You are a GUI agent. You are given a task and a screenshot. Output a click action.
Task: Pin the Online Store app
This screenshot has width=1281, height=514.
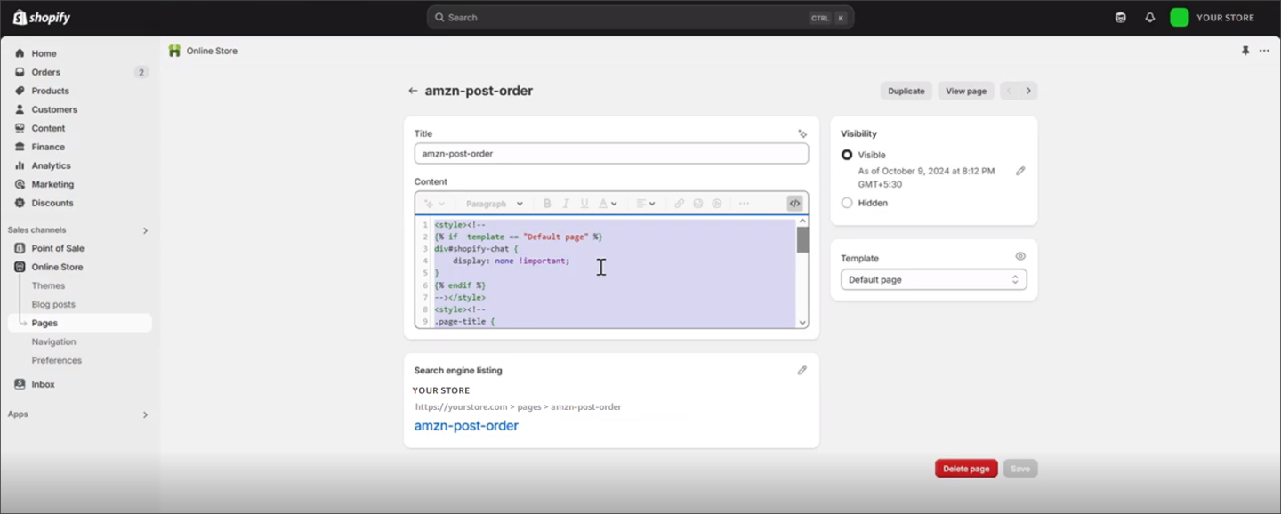click(1245, 51)
